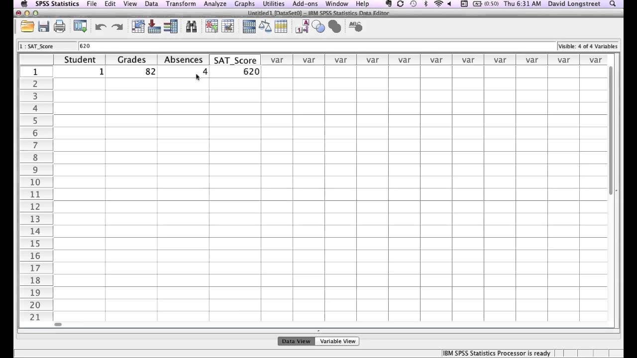Image resolution: width=637 pixels, height=358 pixels.
Task: Click the Insert cases icon
Action: pyautogui.click(x=212, y=27)
